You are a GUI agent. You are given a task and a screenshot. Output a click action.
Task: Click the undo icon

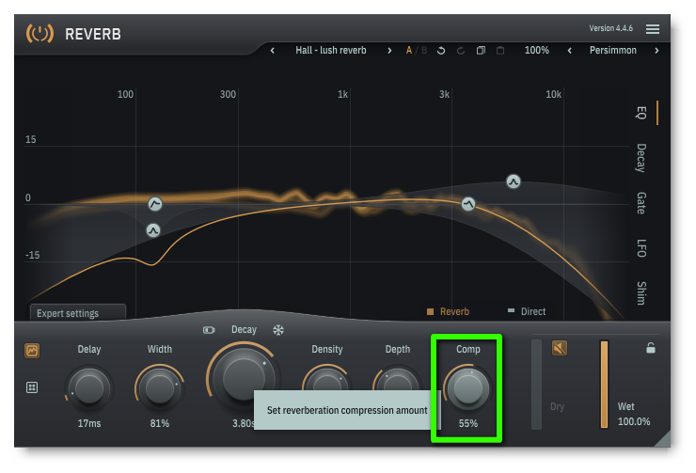click(441, 51)
